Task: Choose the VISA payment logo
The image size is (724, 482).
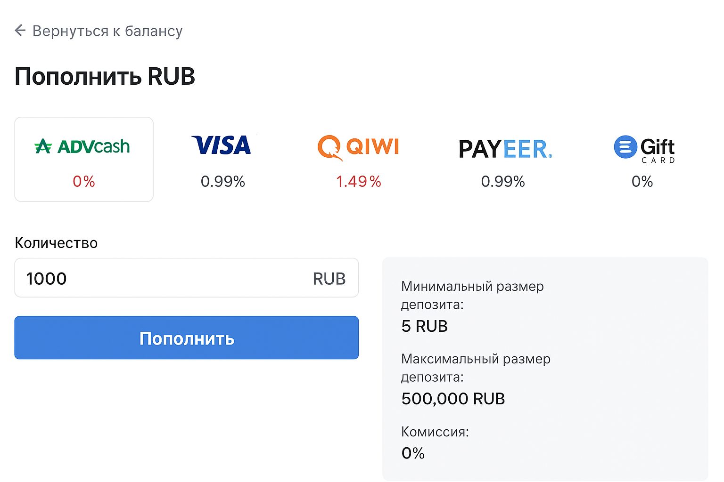Action: click(222, 145)
